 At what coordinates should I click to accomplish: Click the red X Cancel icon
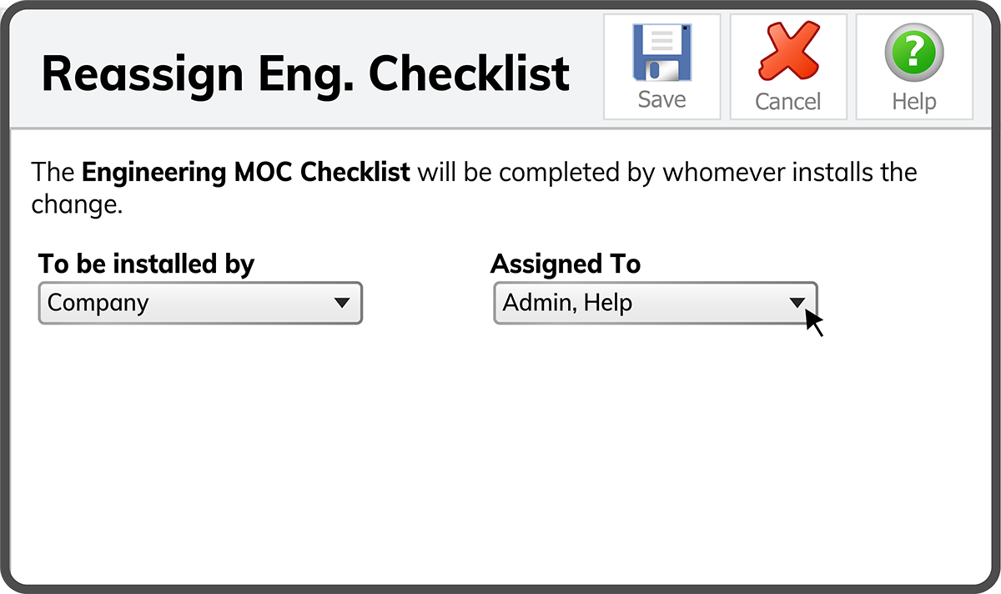(x=788, y=53)
